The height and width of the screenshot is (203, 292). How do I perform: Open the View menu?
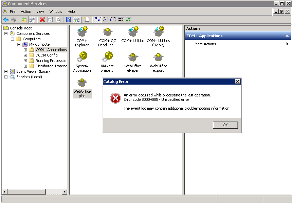click(40, 12)
